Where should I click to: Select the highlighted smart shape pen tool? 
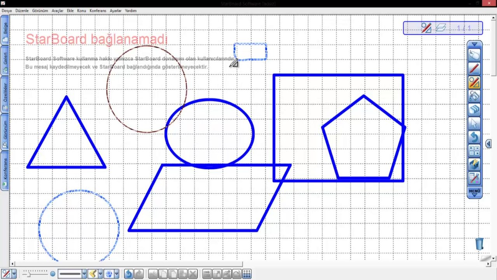(474, 83)
